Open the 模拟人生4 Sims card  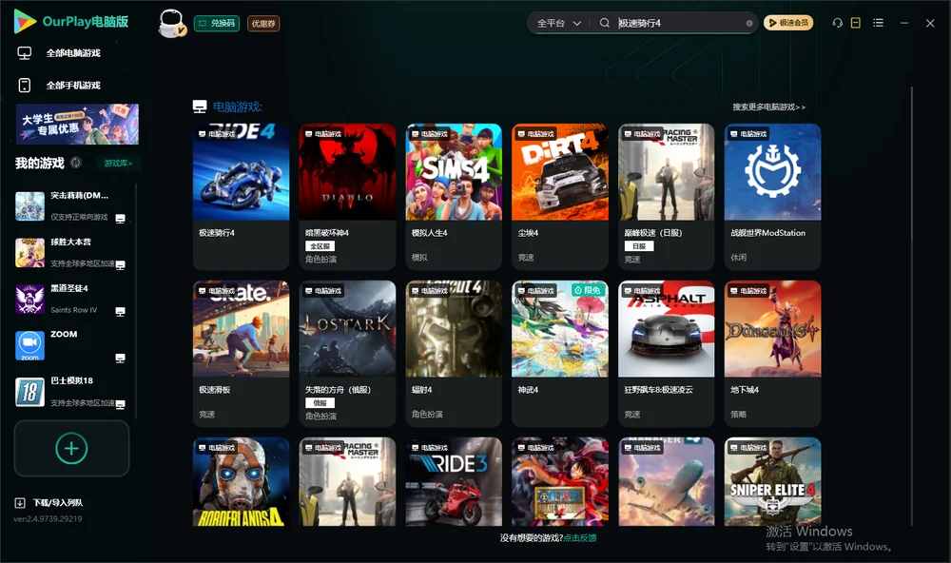tap(454, 197)
